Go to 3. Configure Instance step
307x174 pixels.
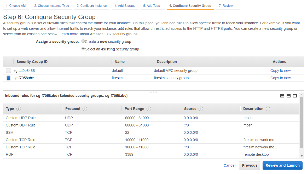pos(92,6)
